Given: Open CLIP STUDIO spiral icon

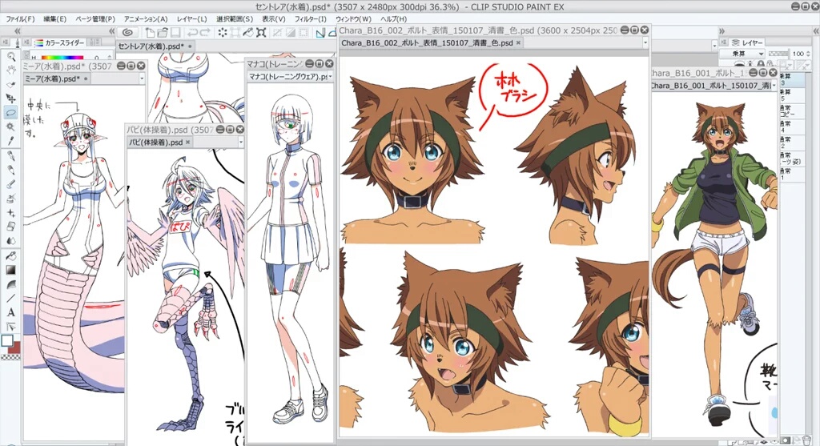Looking at the screenshot, I should point(127,32).
